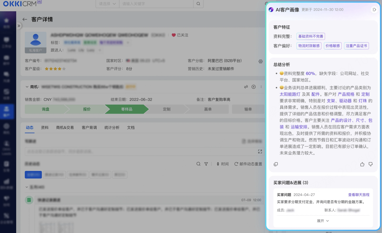Image resolution: width=382 pixels, height=233 pixels.
Task: Click the add icon in 商机 header
Action: click(253, 87)
